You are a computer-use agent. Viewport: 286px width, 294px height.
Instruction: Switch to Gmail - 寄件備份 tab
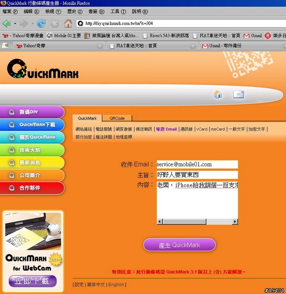[242, 46]
